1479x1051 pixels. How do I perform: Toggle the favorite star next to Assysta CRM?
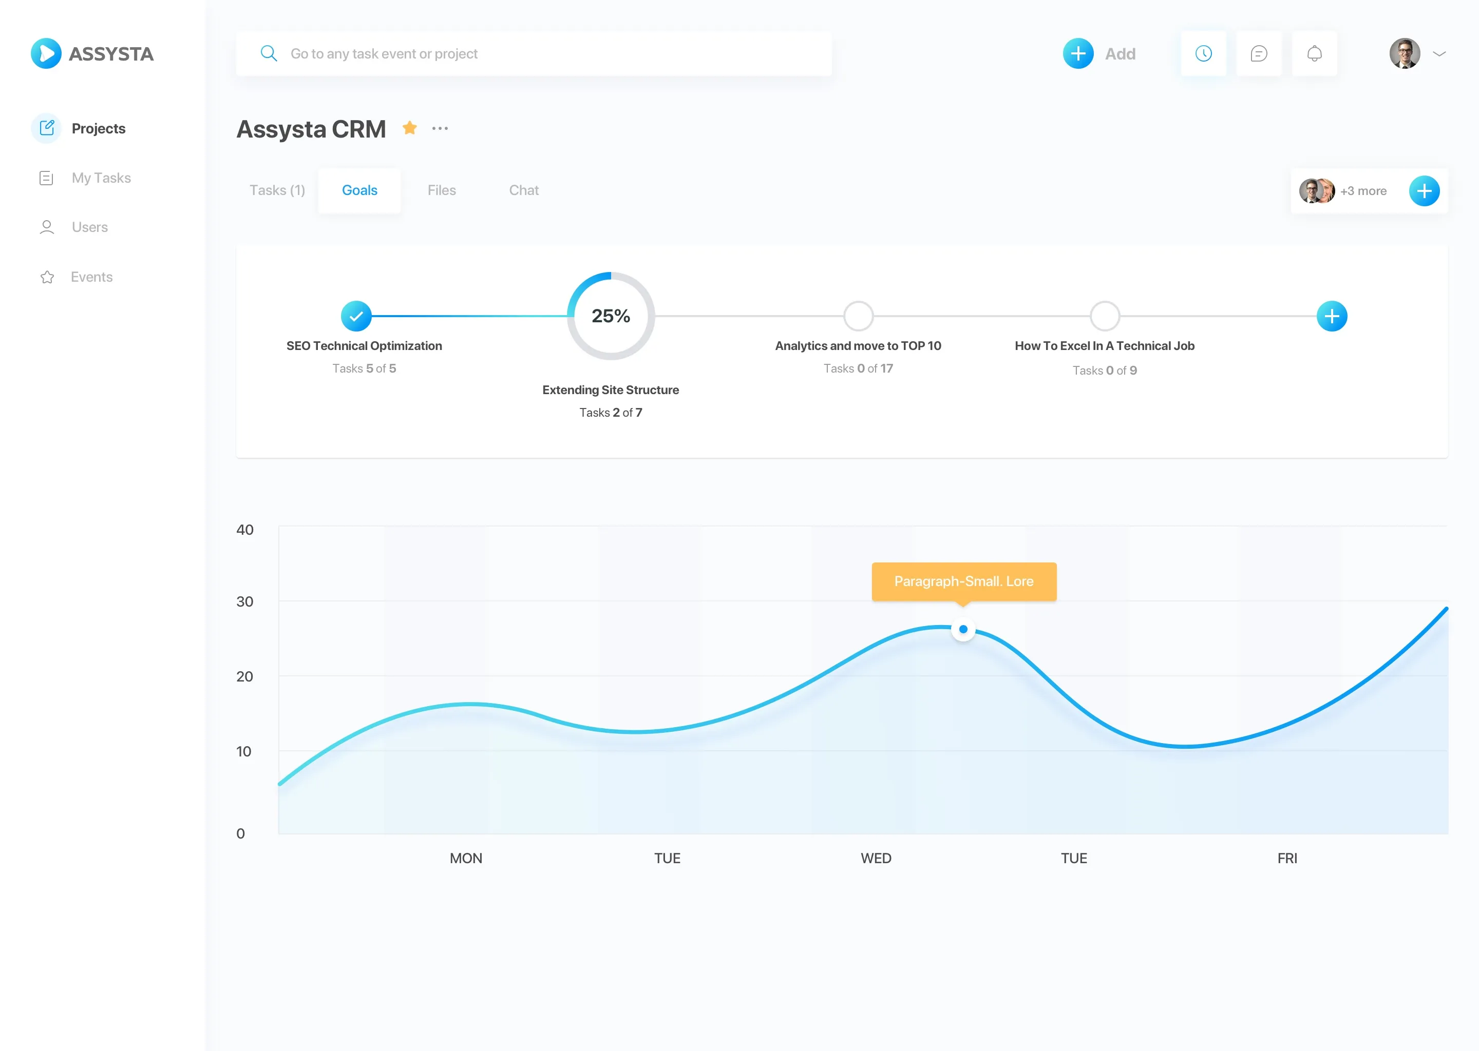coord(409,128)
